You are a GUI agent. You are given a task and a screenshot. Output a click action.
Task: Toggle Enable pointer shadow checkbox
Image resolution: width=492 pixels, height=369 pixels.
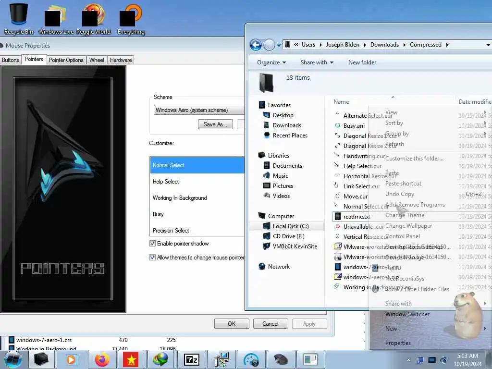coord(152,244)
